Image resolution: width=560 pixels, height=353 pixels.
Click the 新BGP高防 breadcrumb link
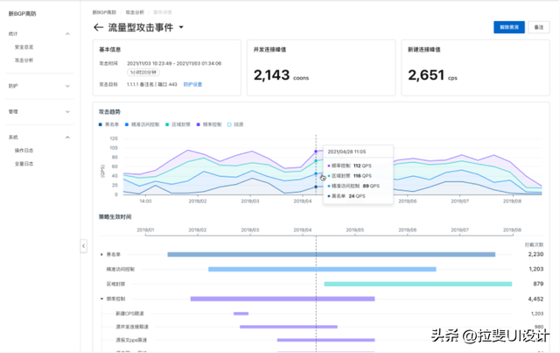click(x=104, y=12)
